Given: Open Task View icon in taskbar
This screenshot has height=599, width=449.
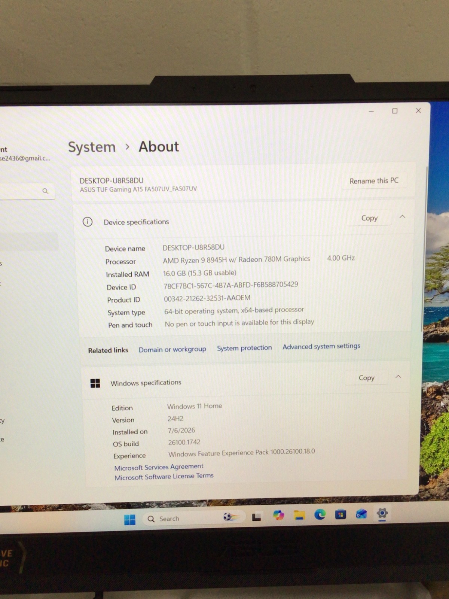Looking at the screenshot, I should tap(256, 517).
